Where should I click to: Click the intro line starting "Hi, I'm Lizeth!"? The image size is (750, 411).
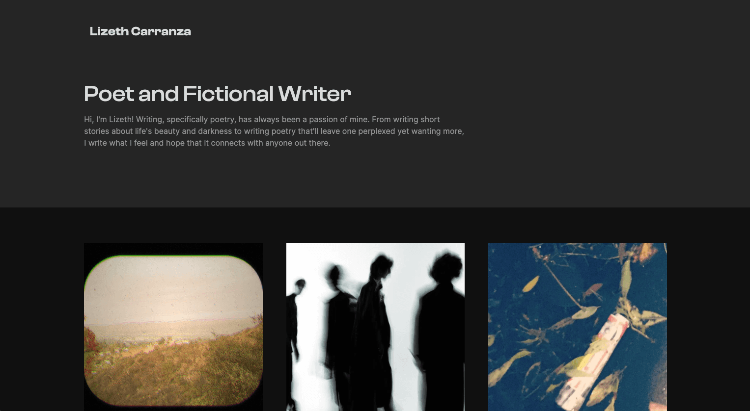coord(262,119)
